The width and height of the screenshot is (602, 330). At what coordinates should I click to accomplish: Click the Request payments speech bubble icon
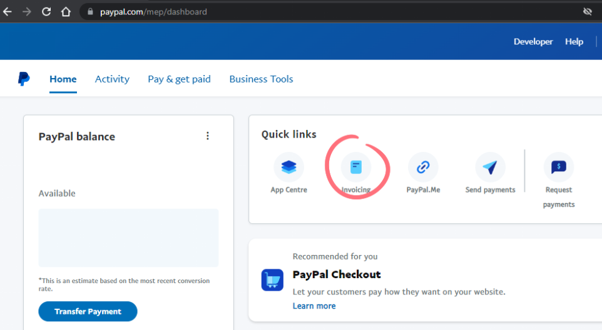point(559,167)
